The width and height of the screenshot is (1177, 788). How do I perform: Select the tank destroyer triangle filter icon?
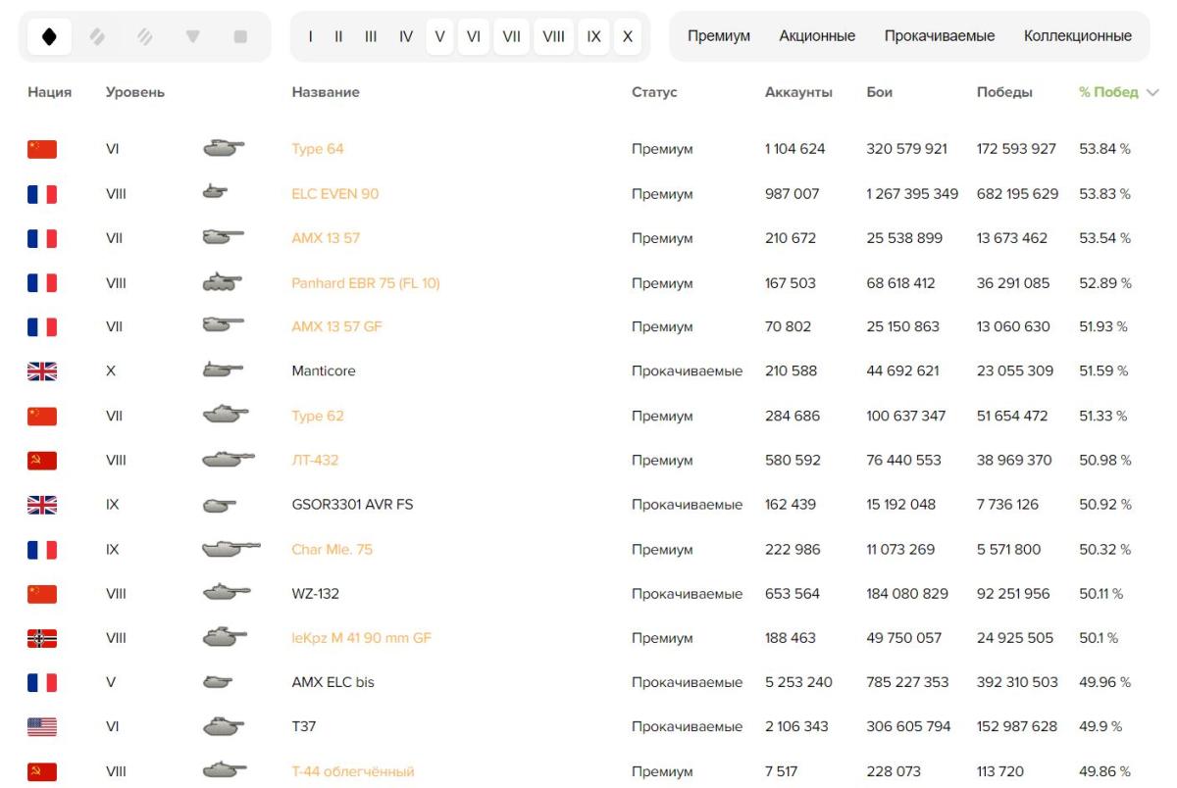click(x=193, y=37)
